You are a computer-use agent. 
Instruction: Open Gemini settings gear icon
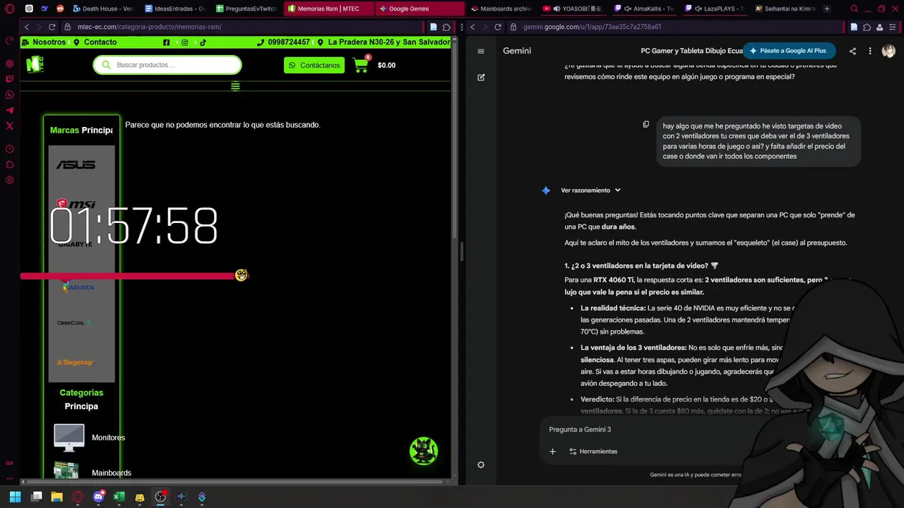(481, 464)
